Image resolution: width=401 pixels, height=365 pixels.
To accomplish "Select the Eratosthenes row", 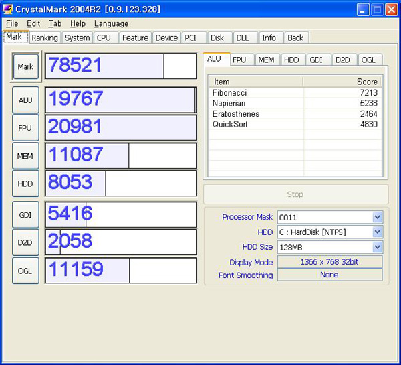I will (x=295, y=114).
